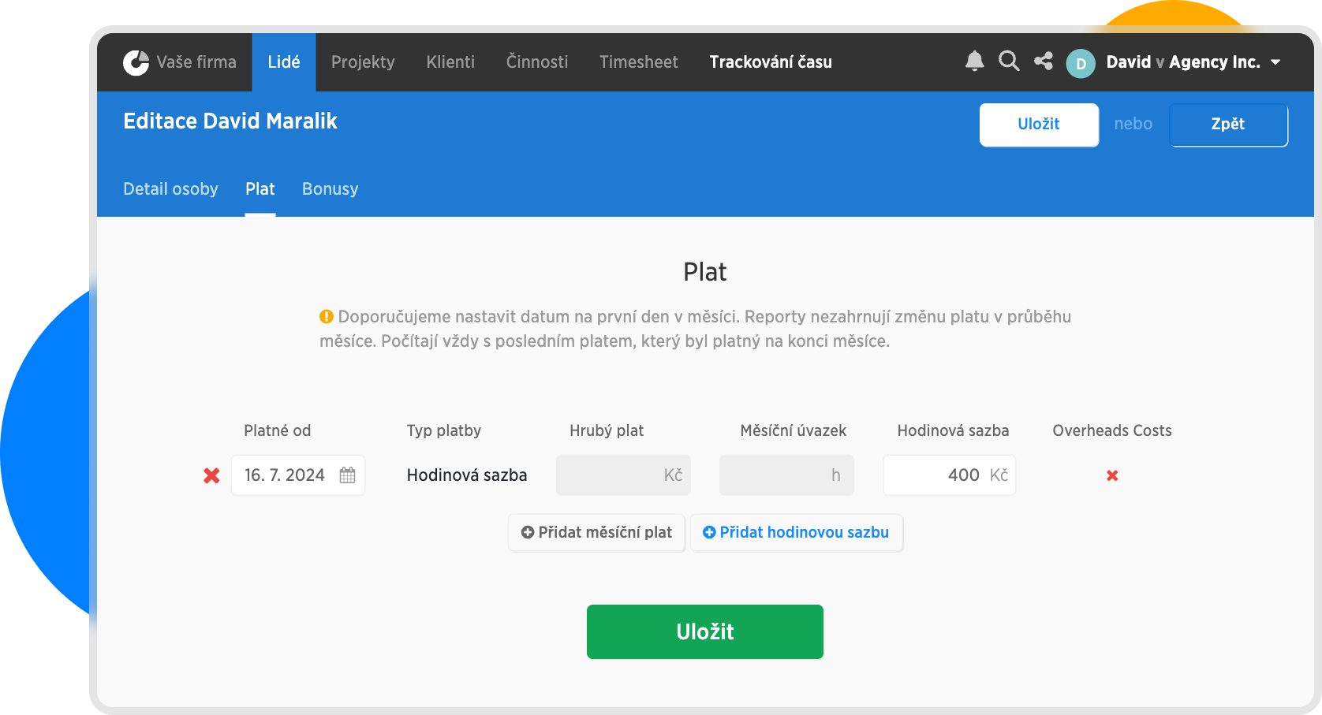This screenshot has height=715, width=1322.
Task: Open search with the magnifier icon
Action: 1009,61
